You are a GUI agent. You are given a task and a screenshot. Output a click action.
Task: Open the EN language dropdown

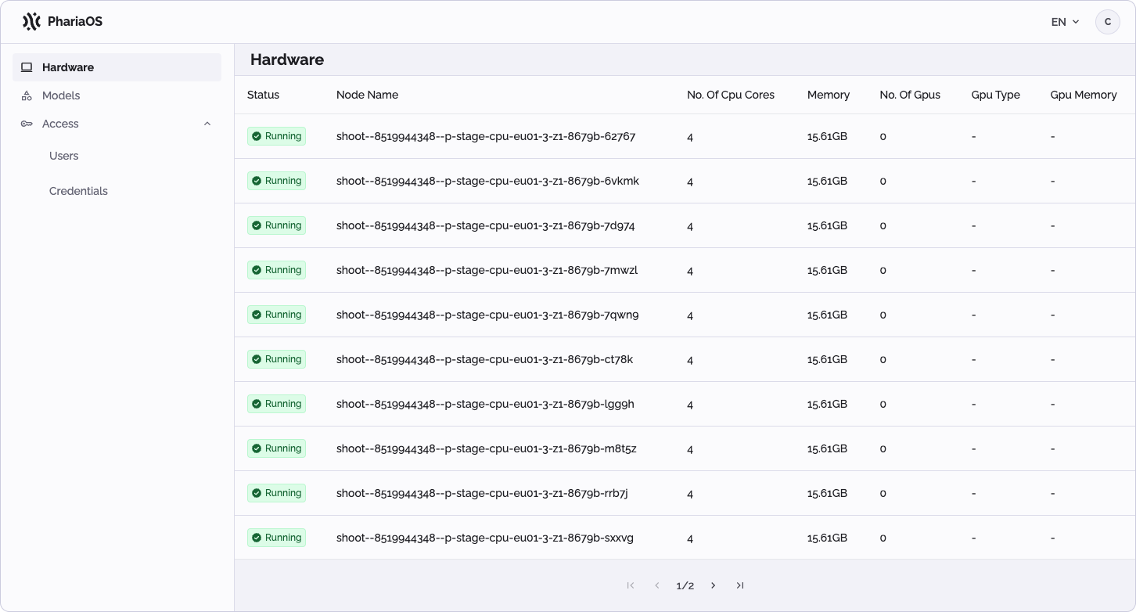(x=1065, y=22)
